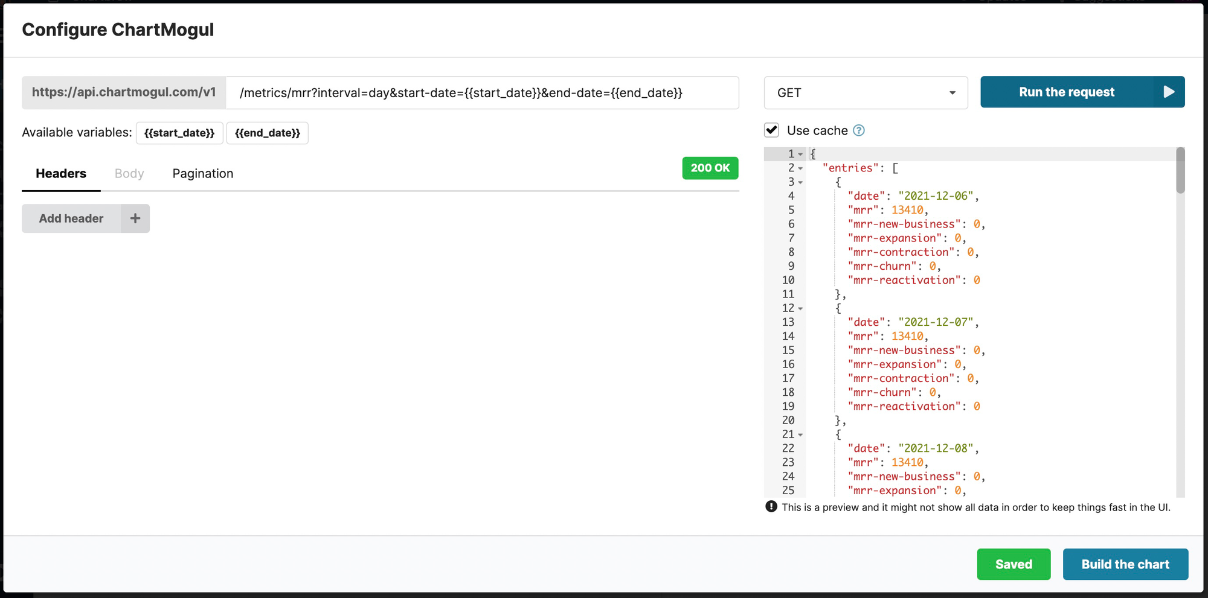Click the Add header button
The width and height of the screenshot is (1208, 598).
(86, 218)
